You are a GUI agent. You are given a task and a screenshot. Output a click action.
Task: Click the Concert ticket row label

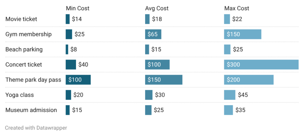click(x=24, y=65)
